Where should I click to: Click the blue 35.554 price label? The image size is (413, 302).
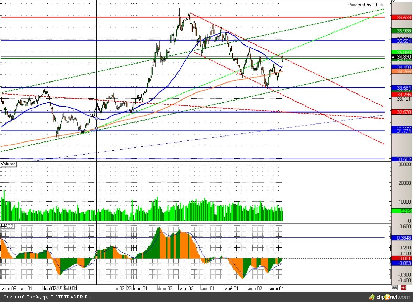click(401, 41)
